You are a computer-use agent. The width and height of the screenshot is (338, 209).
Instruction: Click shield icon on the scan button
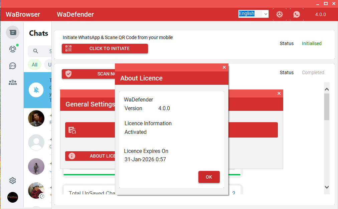pos(68,74)
